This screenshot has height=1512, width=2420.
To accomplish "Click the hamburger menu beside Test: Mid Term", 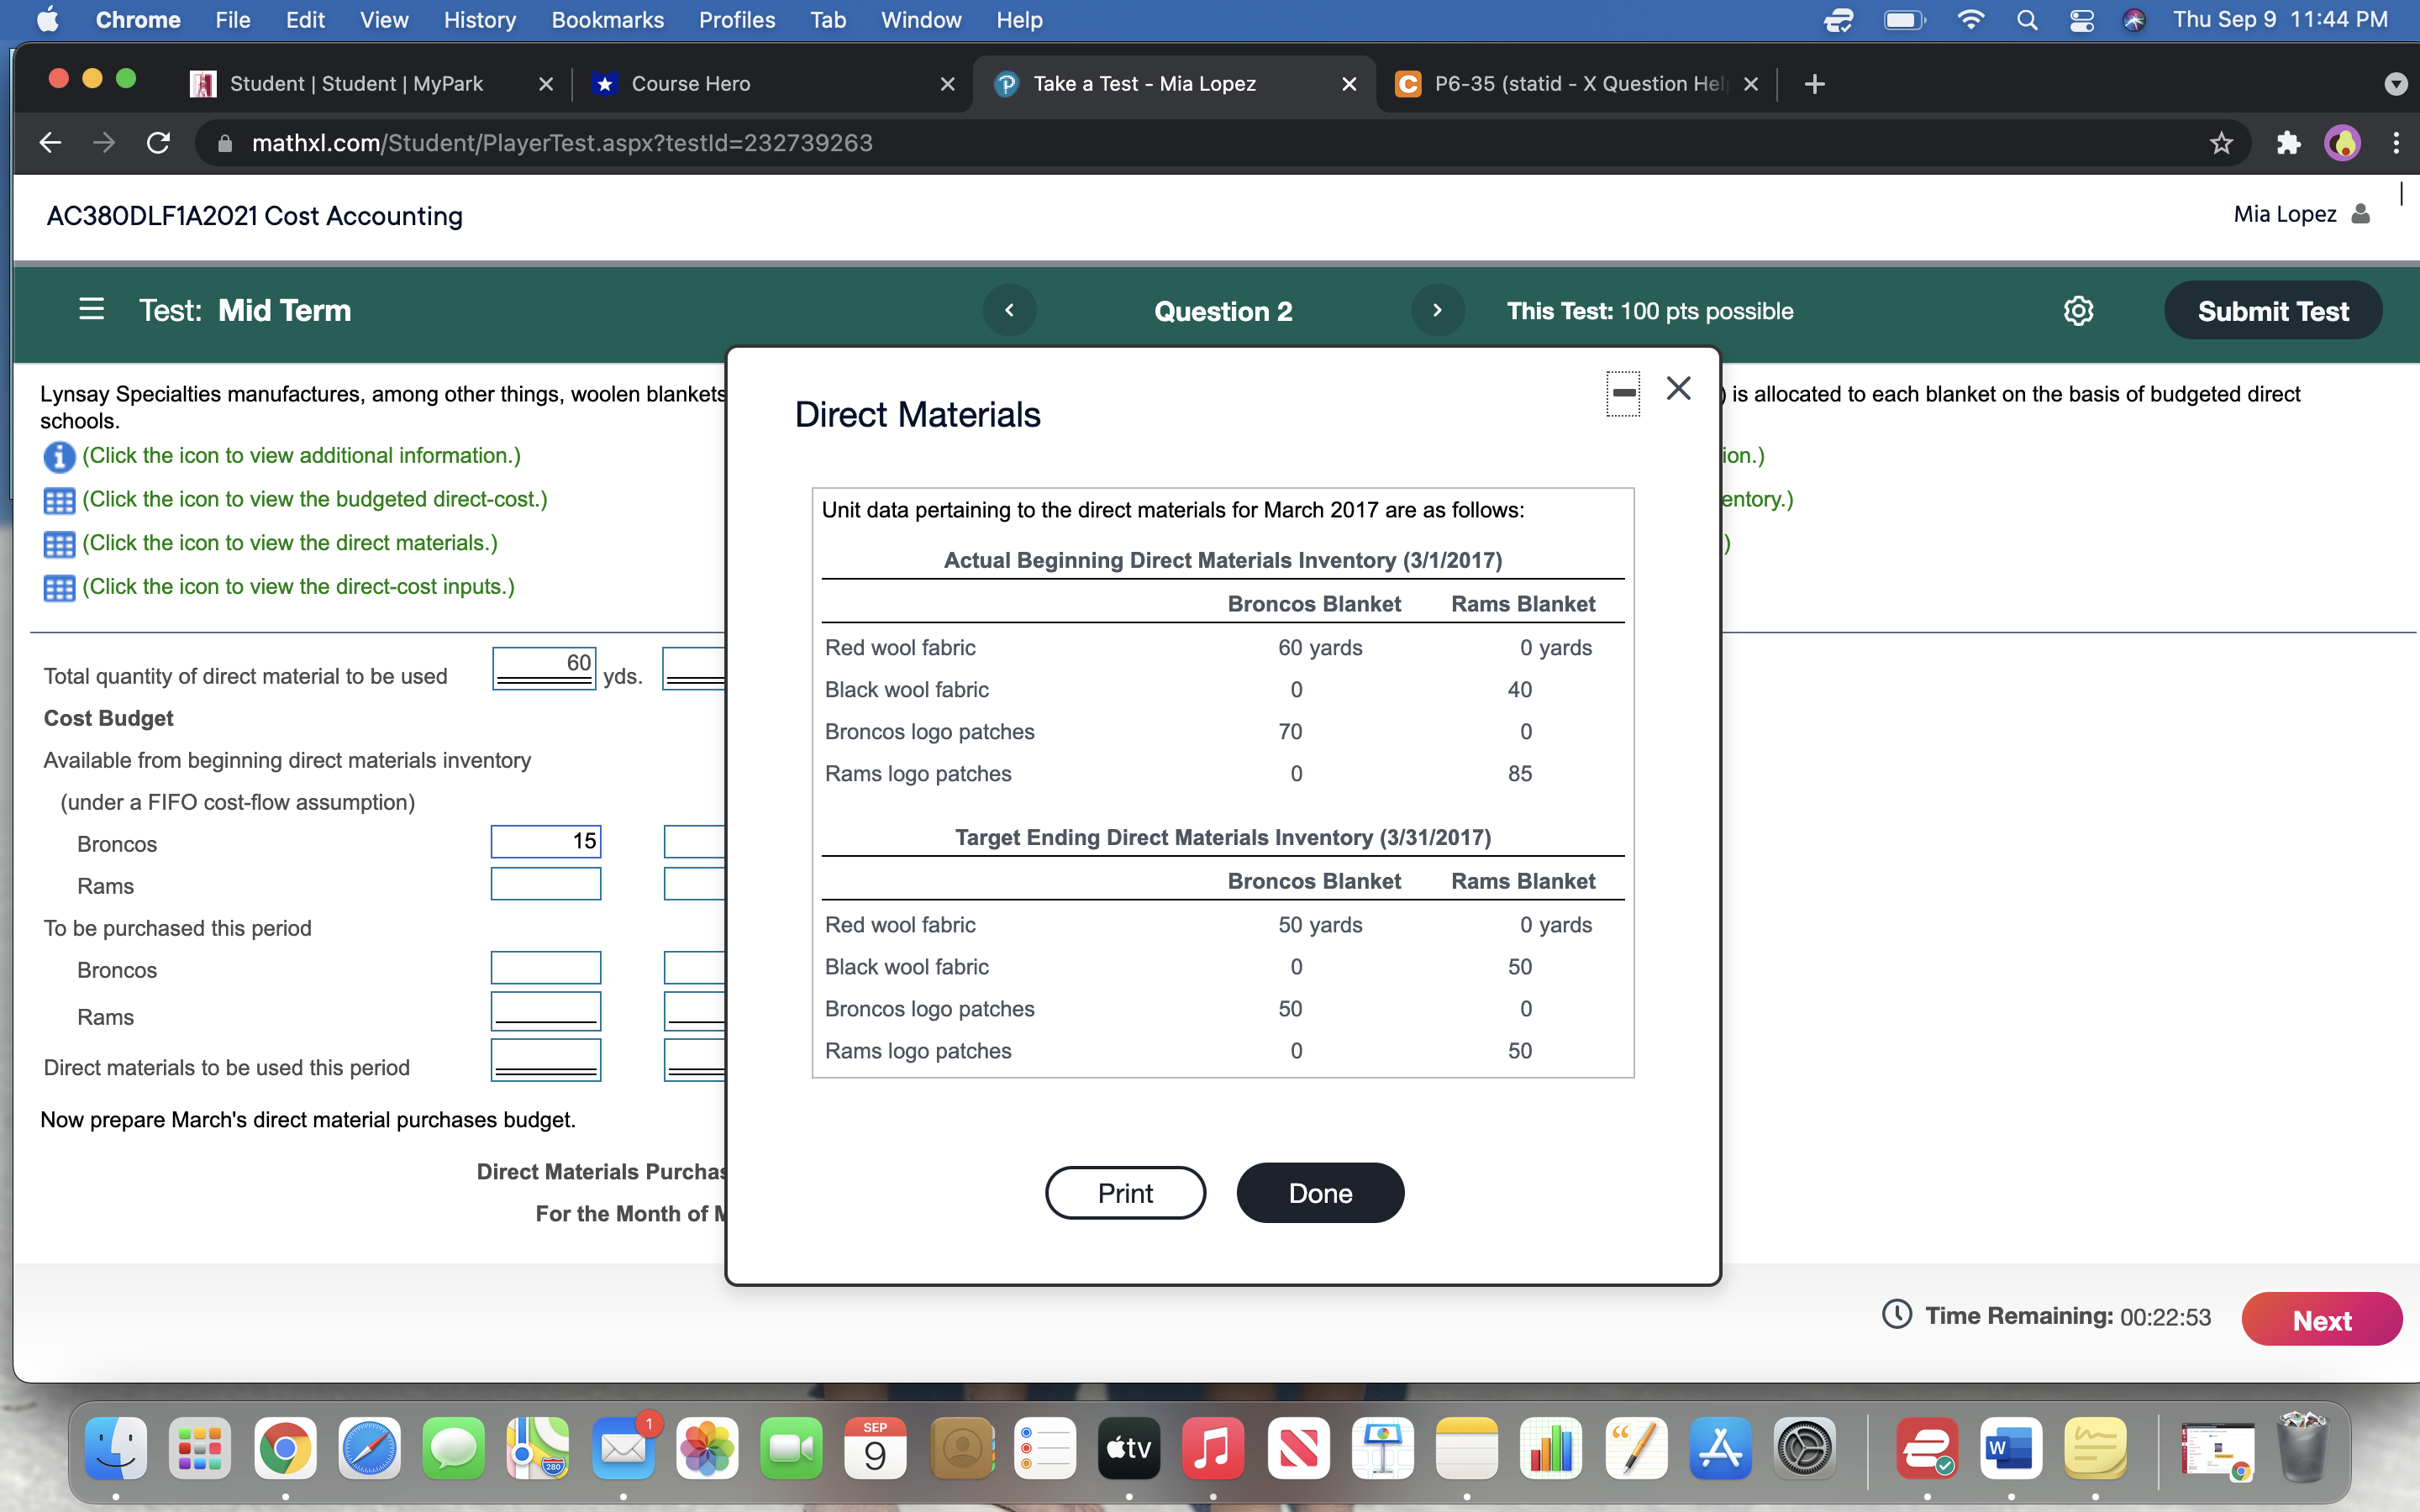I will [91, 310].
